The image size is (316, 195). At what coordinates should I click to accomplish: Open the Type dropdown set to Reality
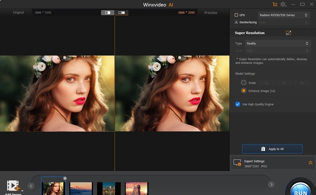(278, 43)
